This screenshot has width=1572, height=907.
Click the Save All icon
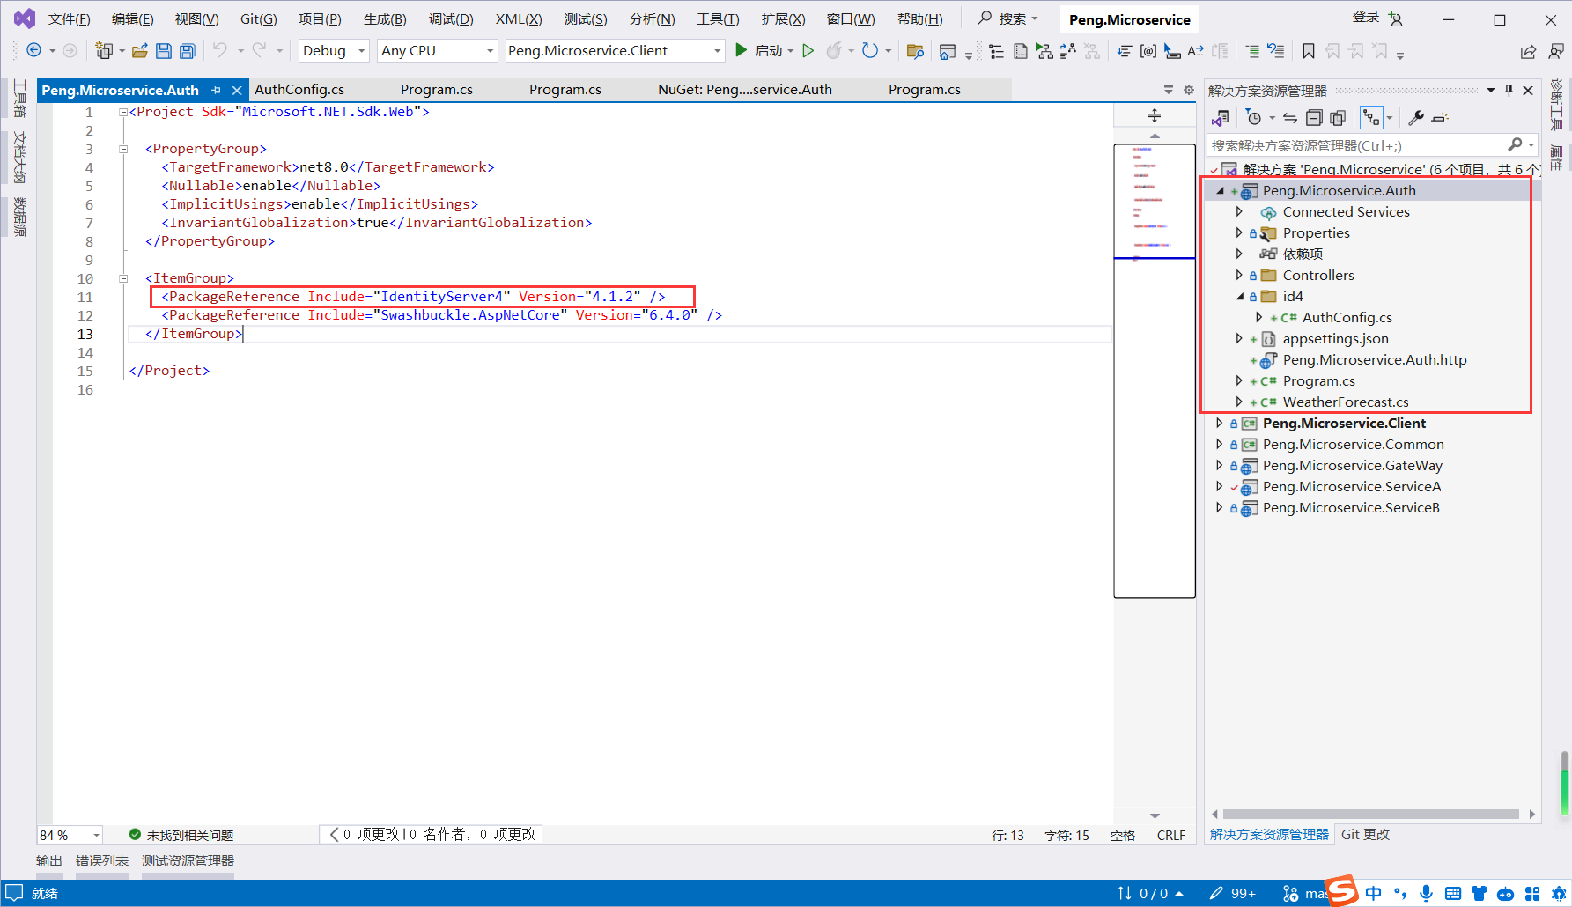point(187,51)
